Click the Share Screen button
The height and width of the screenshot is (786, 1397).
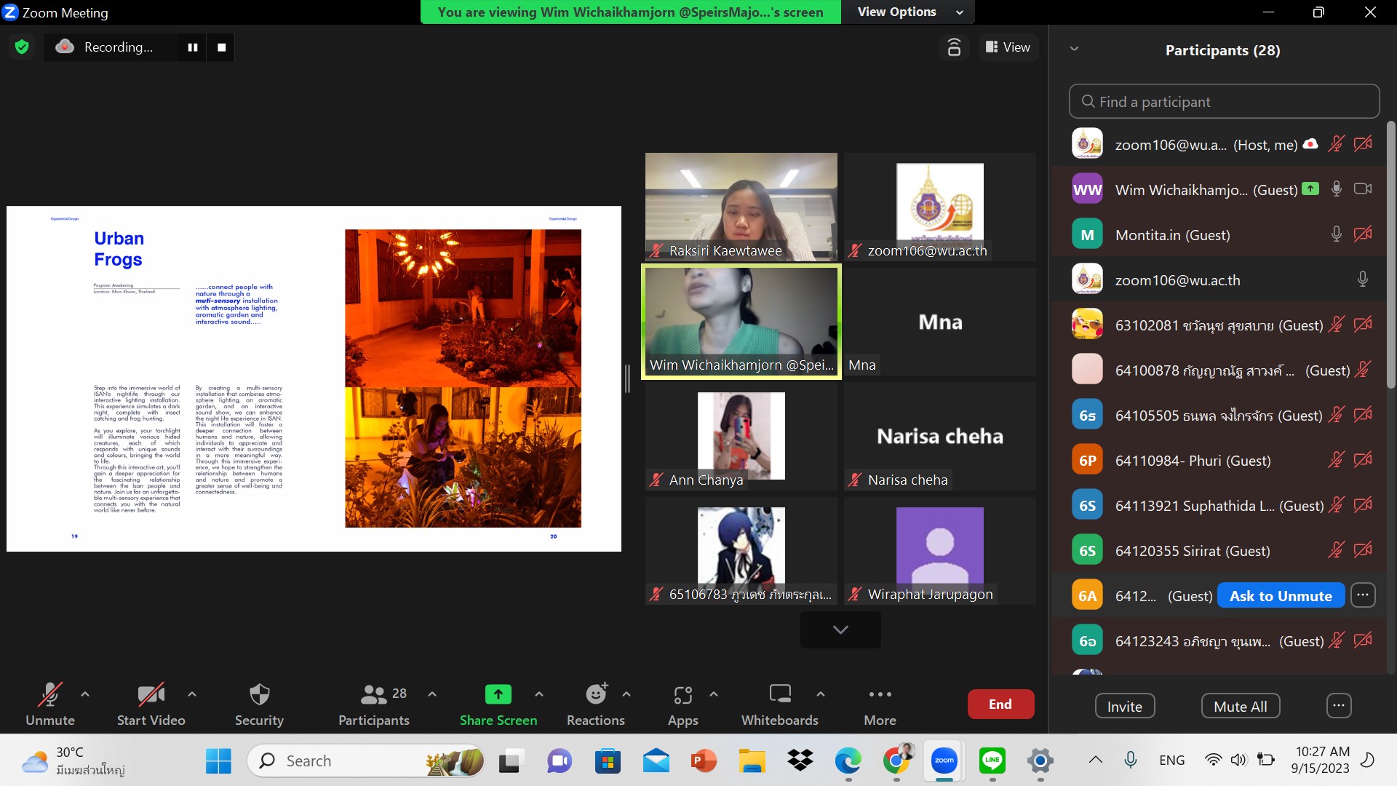(498, 704)
